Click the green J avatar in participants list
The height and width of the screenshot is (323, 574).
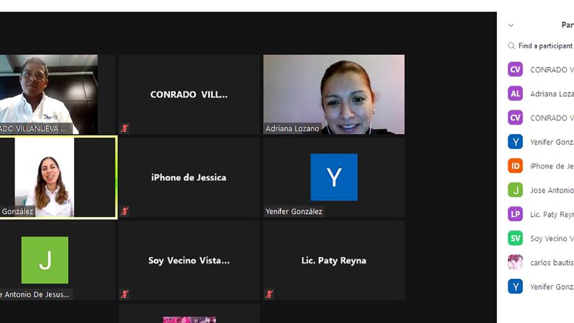(515, 190)
